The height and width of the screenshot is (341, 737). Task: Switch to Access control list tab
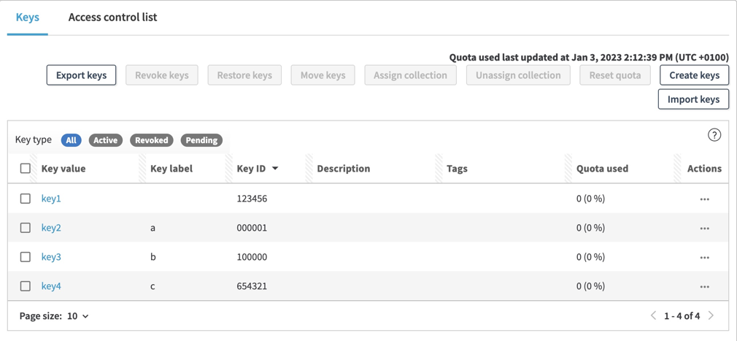[112, 17]
